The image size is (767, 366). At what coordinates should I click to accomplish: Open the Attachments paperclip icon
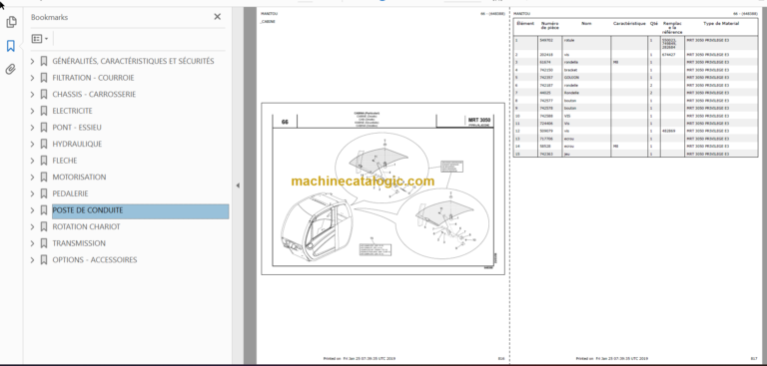11,70
